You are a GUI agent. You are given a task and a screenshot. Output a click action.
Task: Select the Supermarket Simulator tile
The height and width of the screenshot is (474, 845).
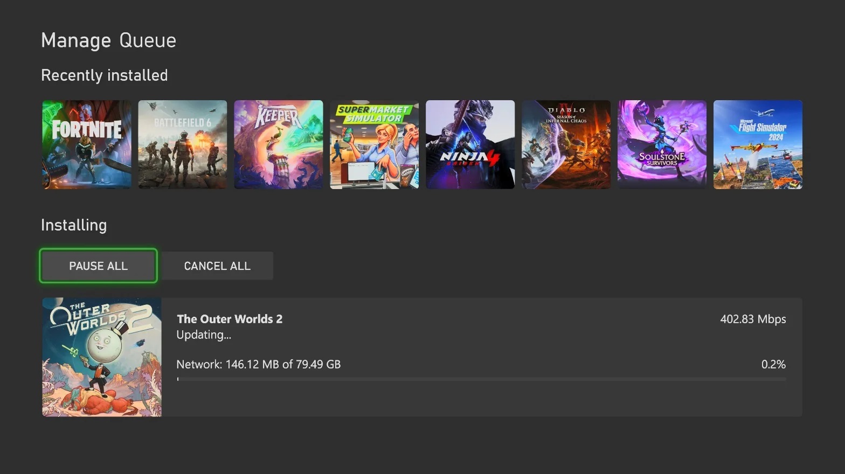pos(375,144)
